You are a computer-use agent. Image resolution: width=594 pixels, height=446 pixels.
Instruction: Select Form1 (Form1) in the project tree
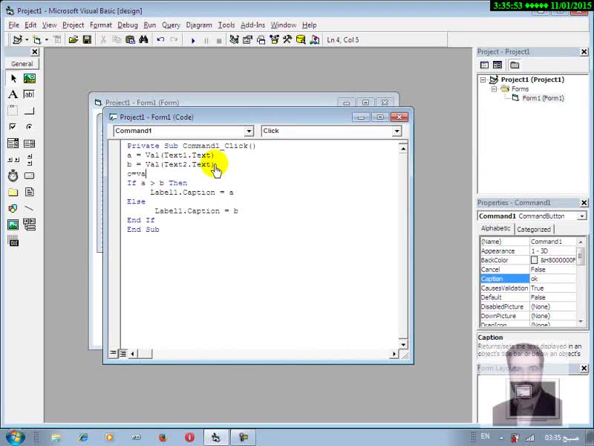tap(543, 98)
